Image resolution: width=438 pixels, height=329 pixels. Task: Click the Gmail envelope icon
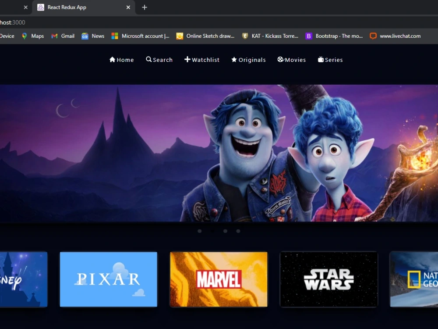54,36
